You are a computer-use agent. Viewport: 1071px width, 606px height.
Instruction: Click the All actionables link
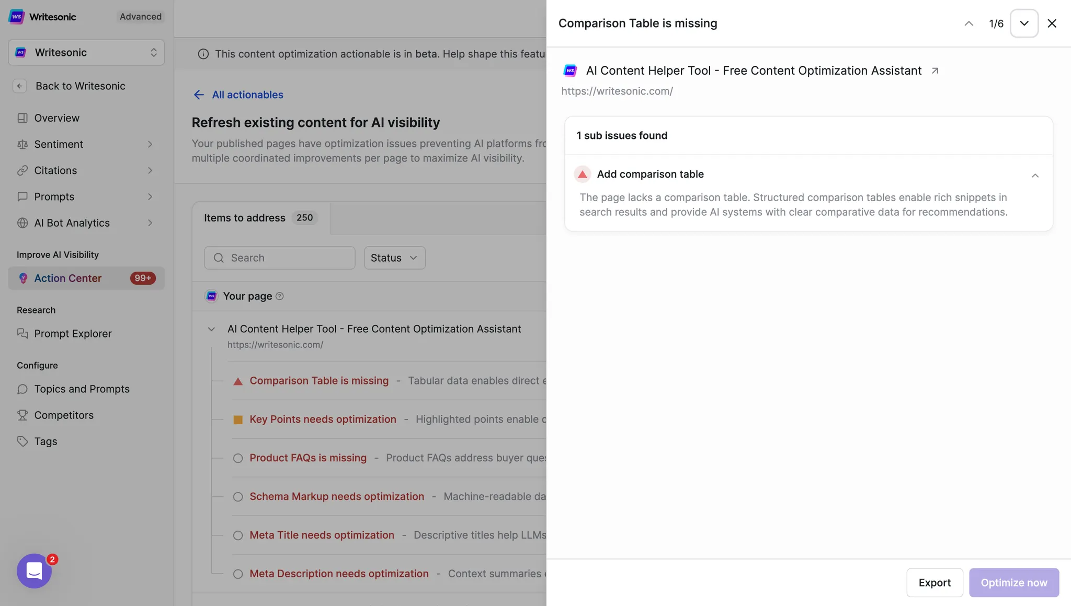[247, 95]
